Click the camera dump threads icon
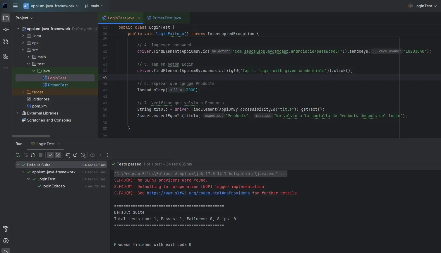Image resolution: width=441 pixels, height=253 pixels. point(92,155)
